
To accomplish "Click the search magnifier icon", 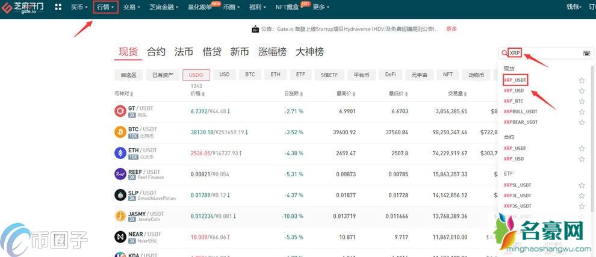I will click(x=504, y=53).
